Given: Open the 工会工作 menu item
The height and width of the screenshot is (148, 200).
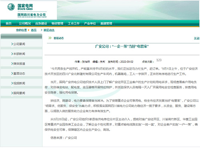Looking at the screenshot, I should (x=74, y=24).
